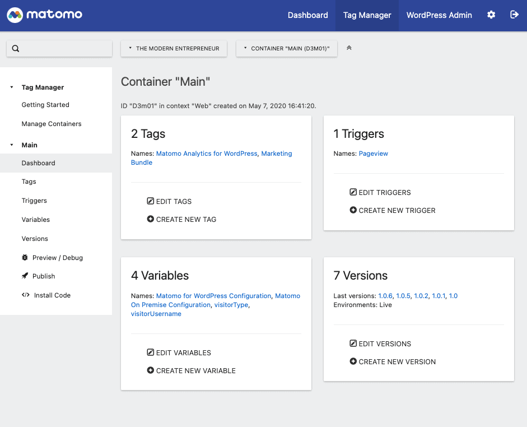Open version 1.0.2 link
527x427 pixels.
tap(421, 296)
